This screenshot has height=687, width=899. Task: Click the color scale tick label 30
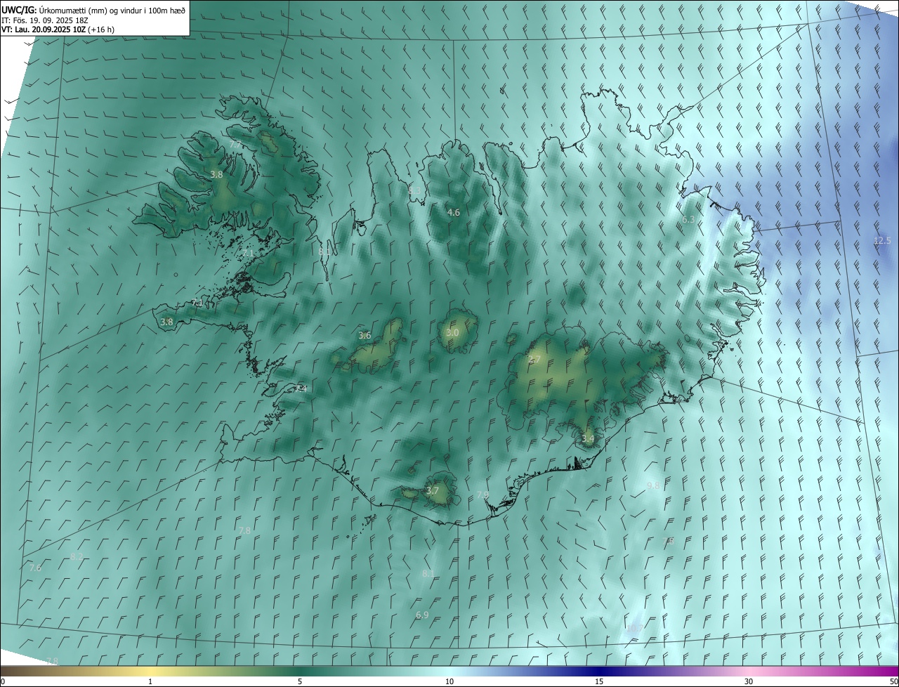click(x=749, y=681)
